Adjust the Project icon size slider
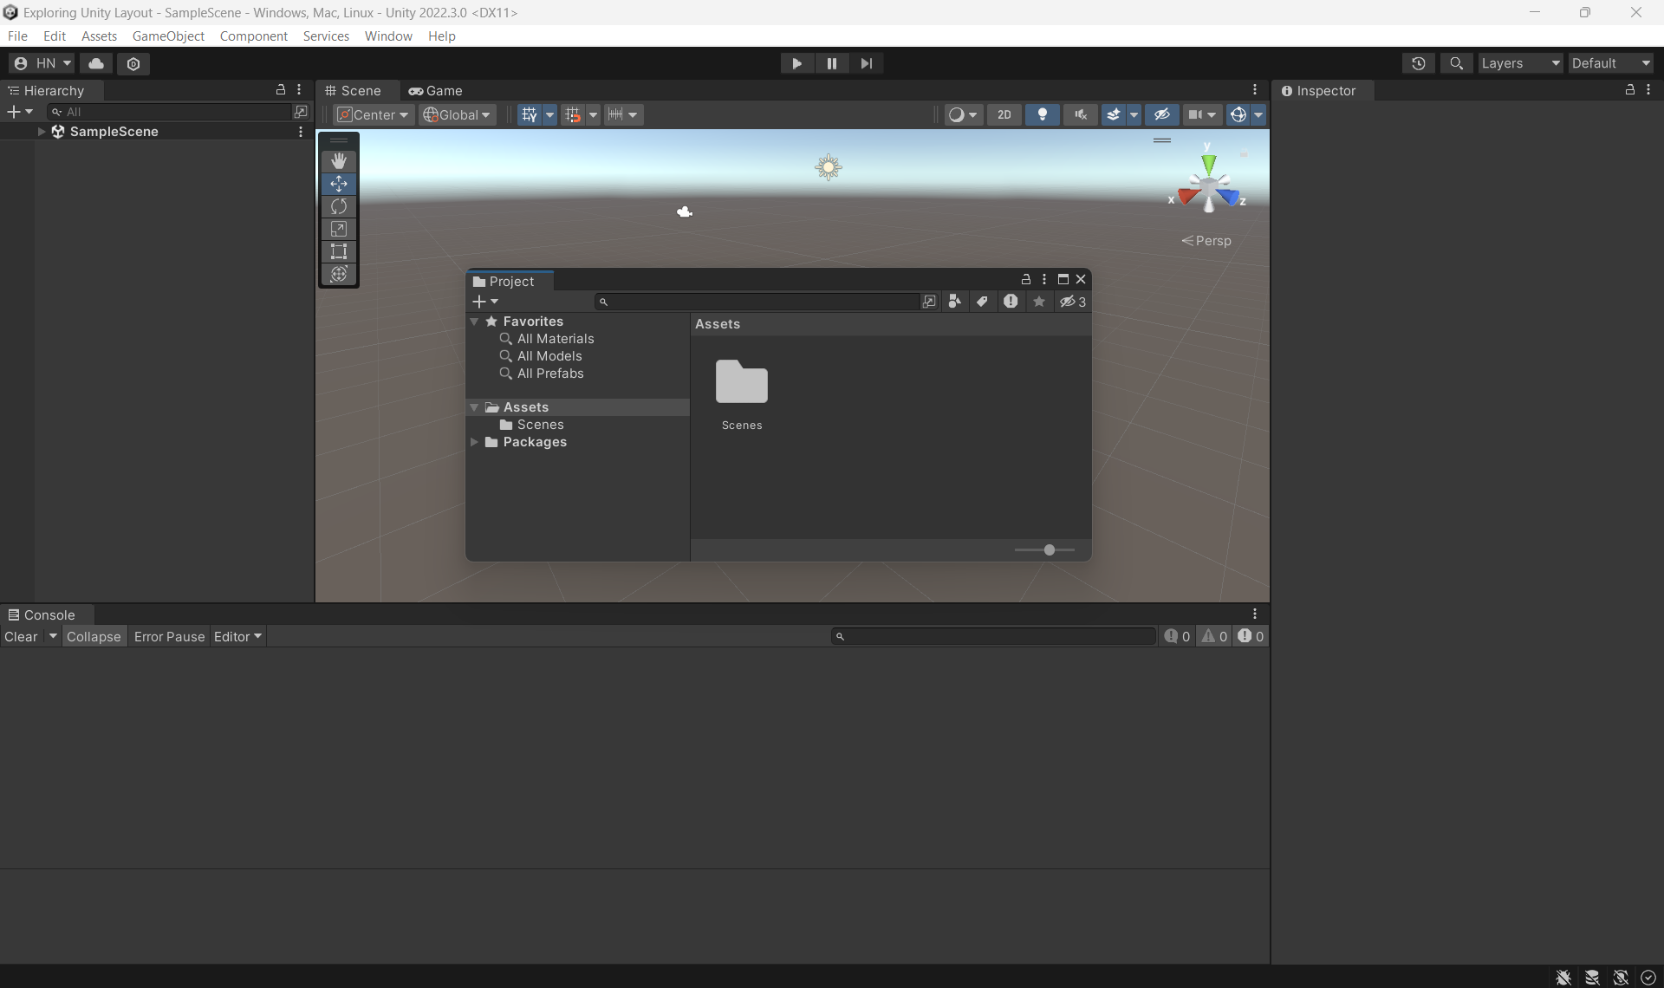This screenshot has height=988, width=1664. click(1049, 549)
